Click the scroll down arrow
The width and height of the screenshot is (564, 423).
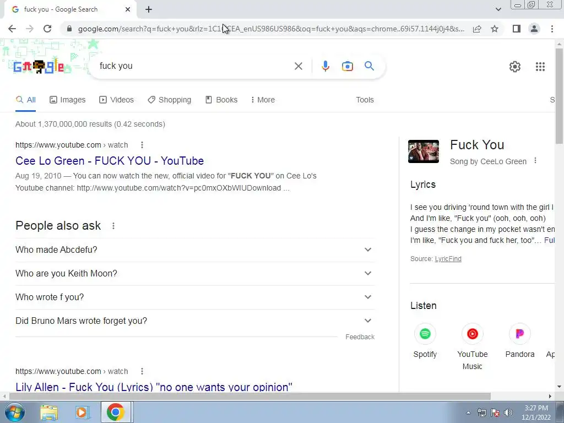[559, 387]
